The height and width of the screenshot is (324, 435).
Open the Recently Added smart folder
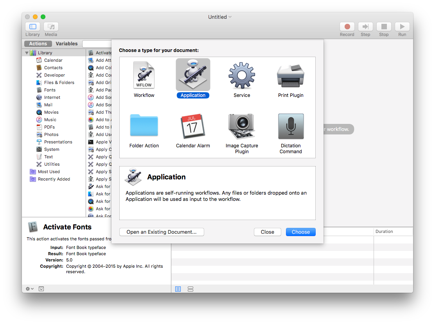tap(54, 179)
